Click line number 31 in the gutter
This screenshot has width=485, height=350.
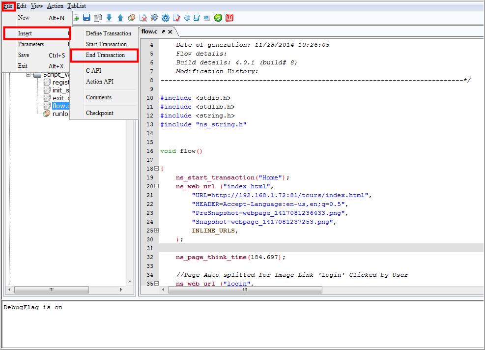(x=150, y=248)
